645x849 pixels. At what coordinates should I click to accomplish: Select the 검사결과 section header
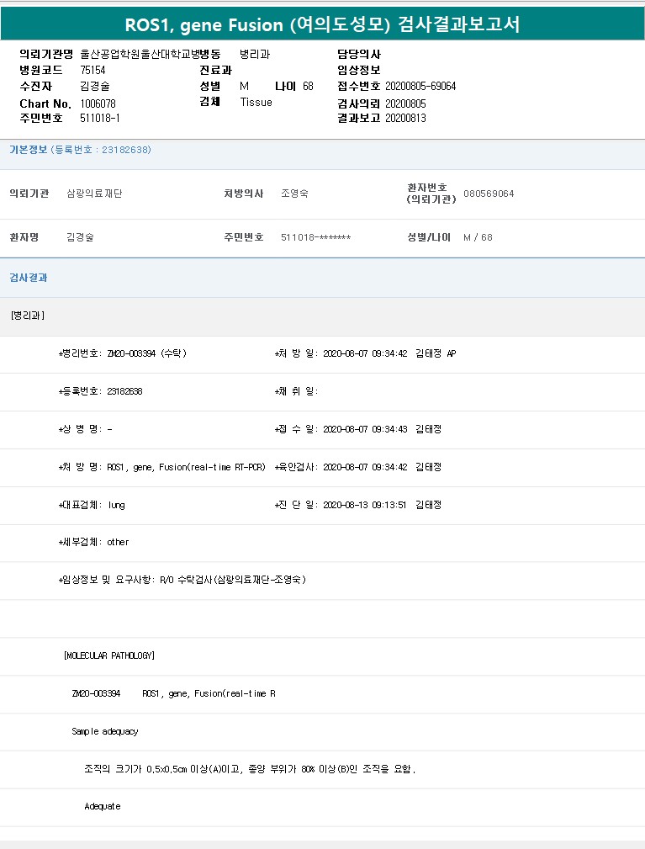28,278
